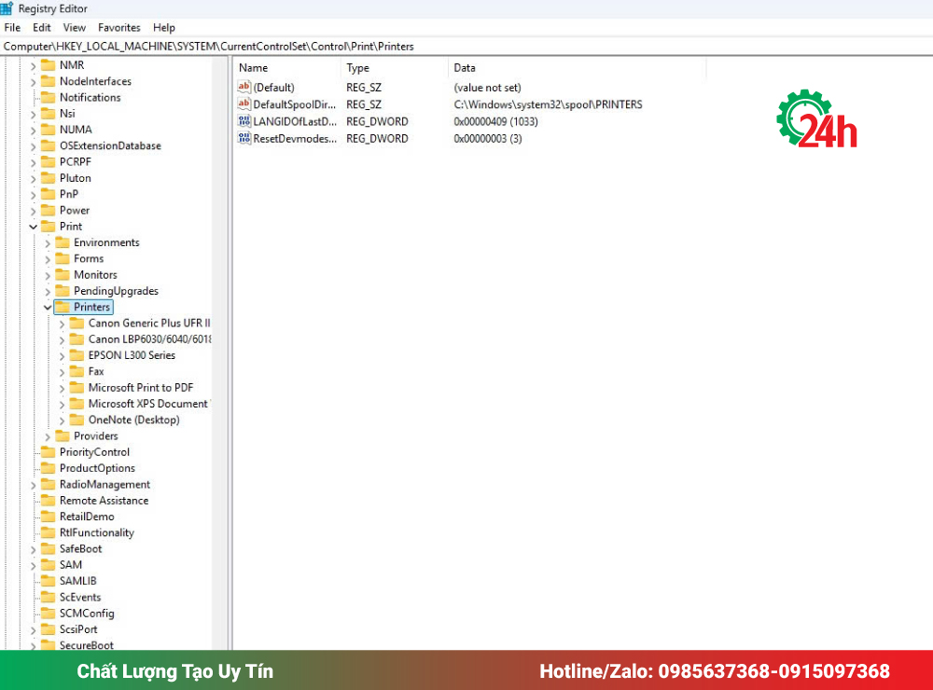Click the registry path address bar

[466, 47]
